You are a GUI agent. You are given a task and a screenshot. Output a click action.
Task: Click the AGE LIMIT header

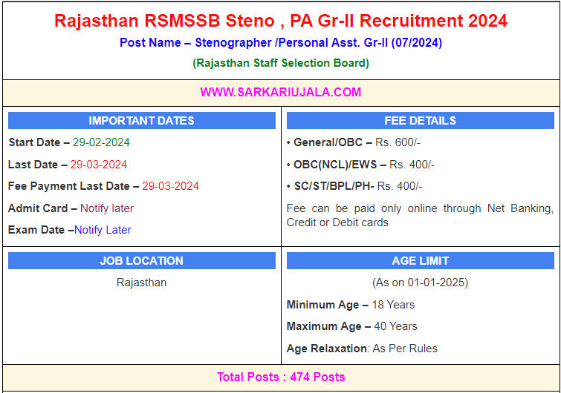pos(420,261)
